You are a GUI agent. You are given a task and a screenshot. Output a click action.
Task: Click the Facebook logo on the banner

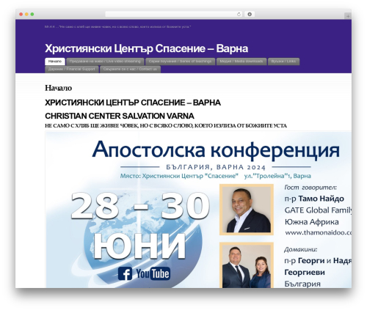point(125,273)
